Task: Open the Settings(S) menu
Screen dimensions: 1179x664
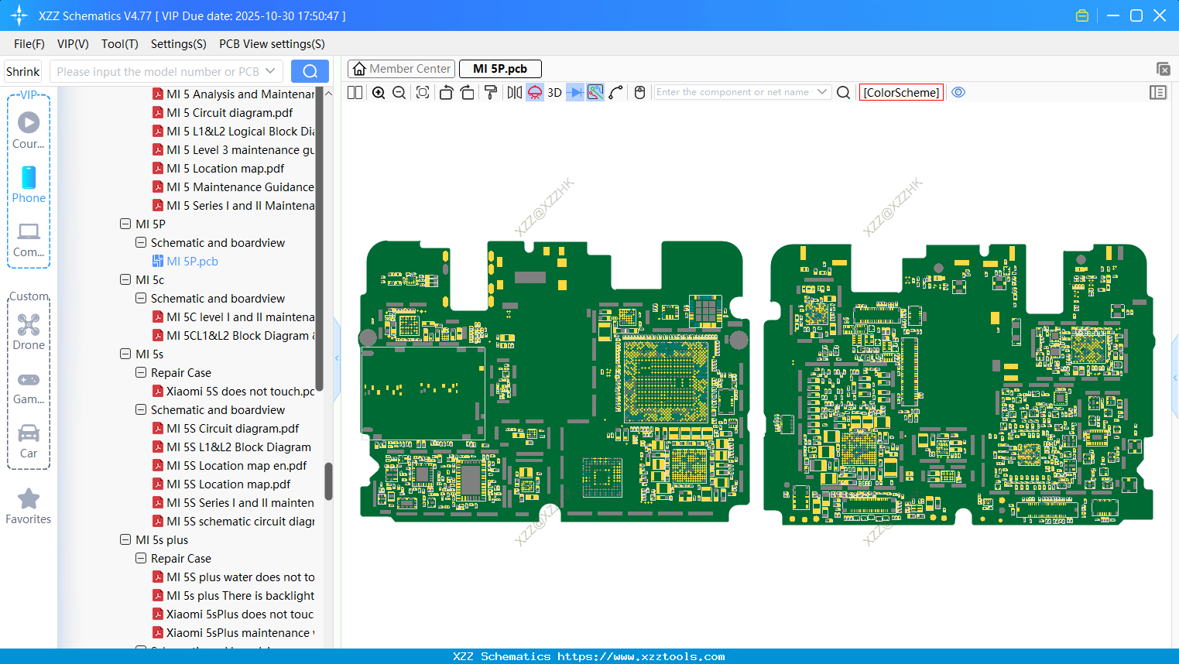Action: point(179,44)
